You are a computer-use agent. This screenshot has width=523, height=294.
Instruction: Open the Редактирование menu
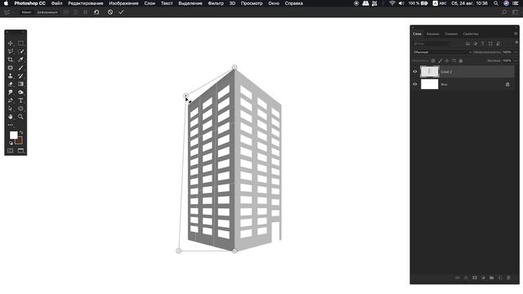coord(85,3)
